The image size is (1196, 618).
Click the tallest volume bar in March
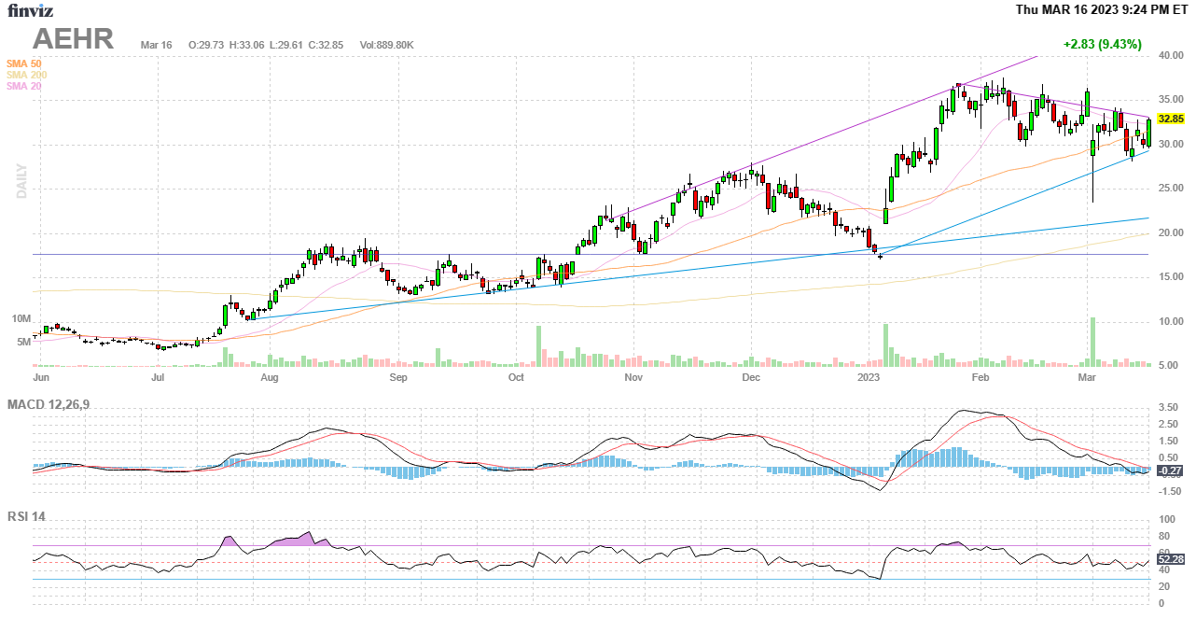pos(1092,342)
